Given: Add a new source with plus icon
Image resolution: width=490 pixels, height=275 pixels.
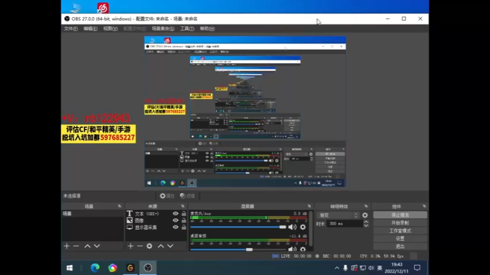Looking at the screenshot, I should pyautogui.click(x=130, y=246).
